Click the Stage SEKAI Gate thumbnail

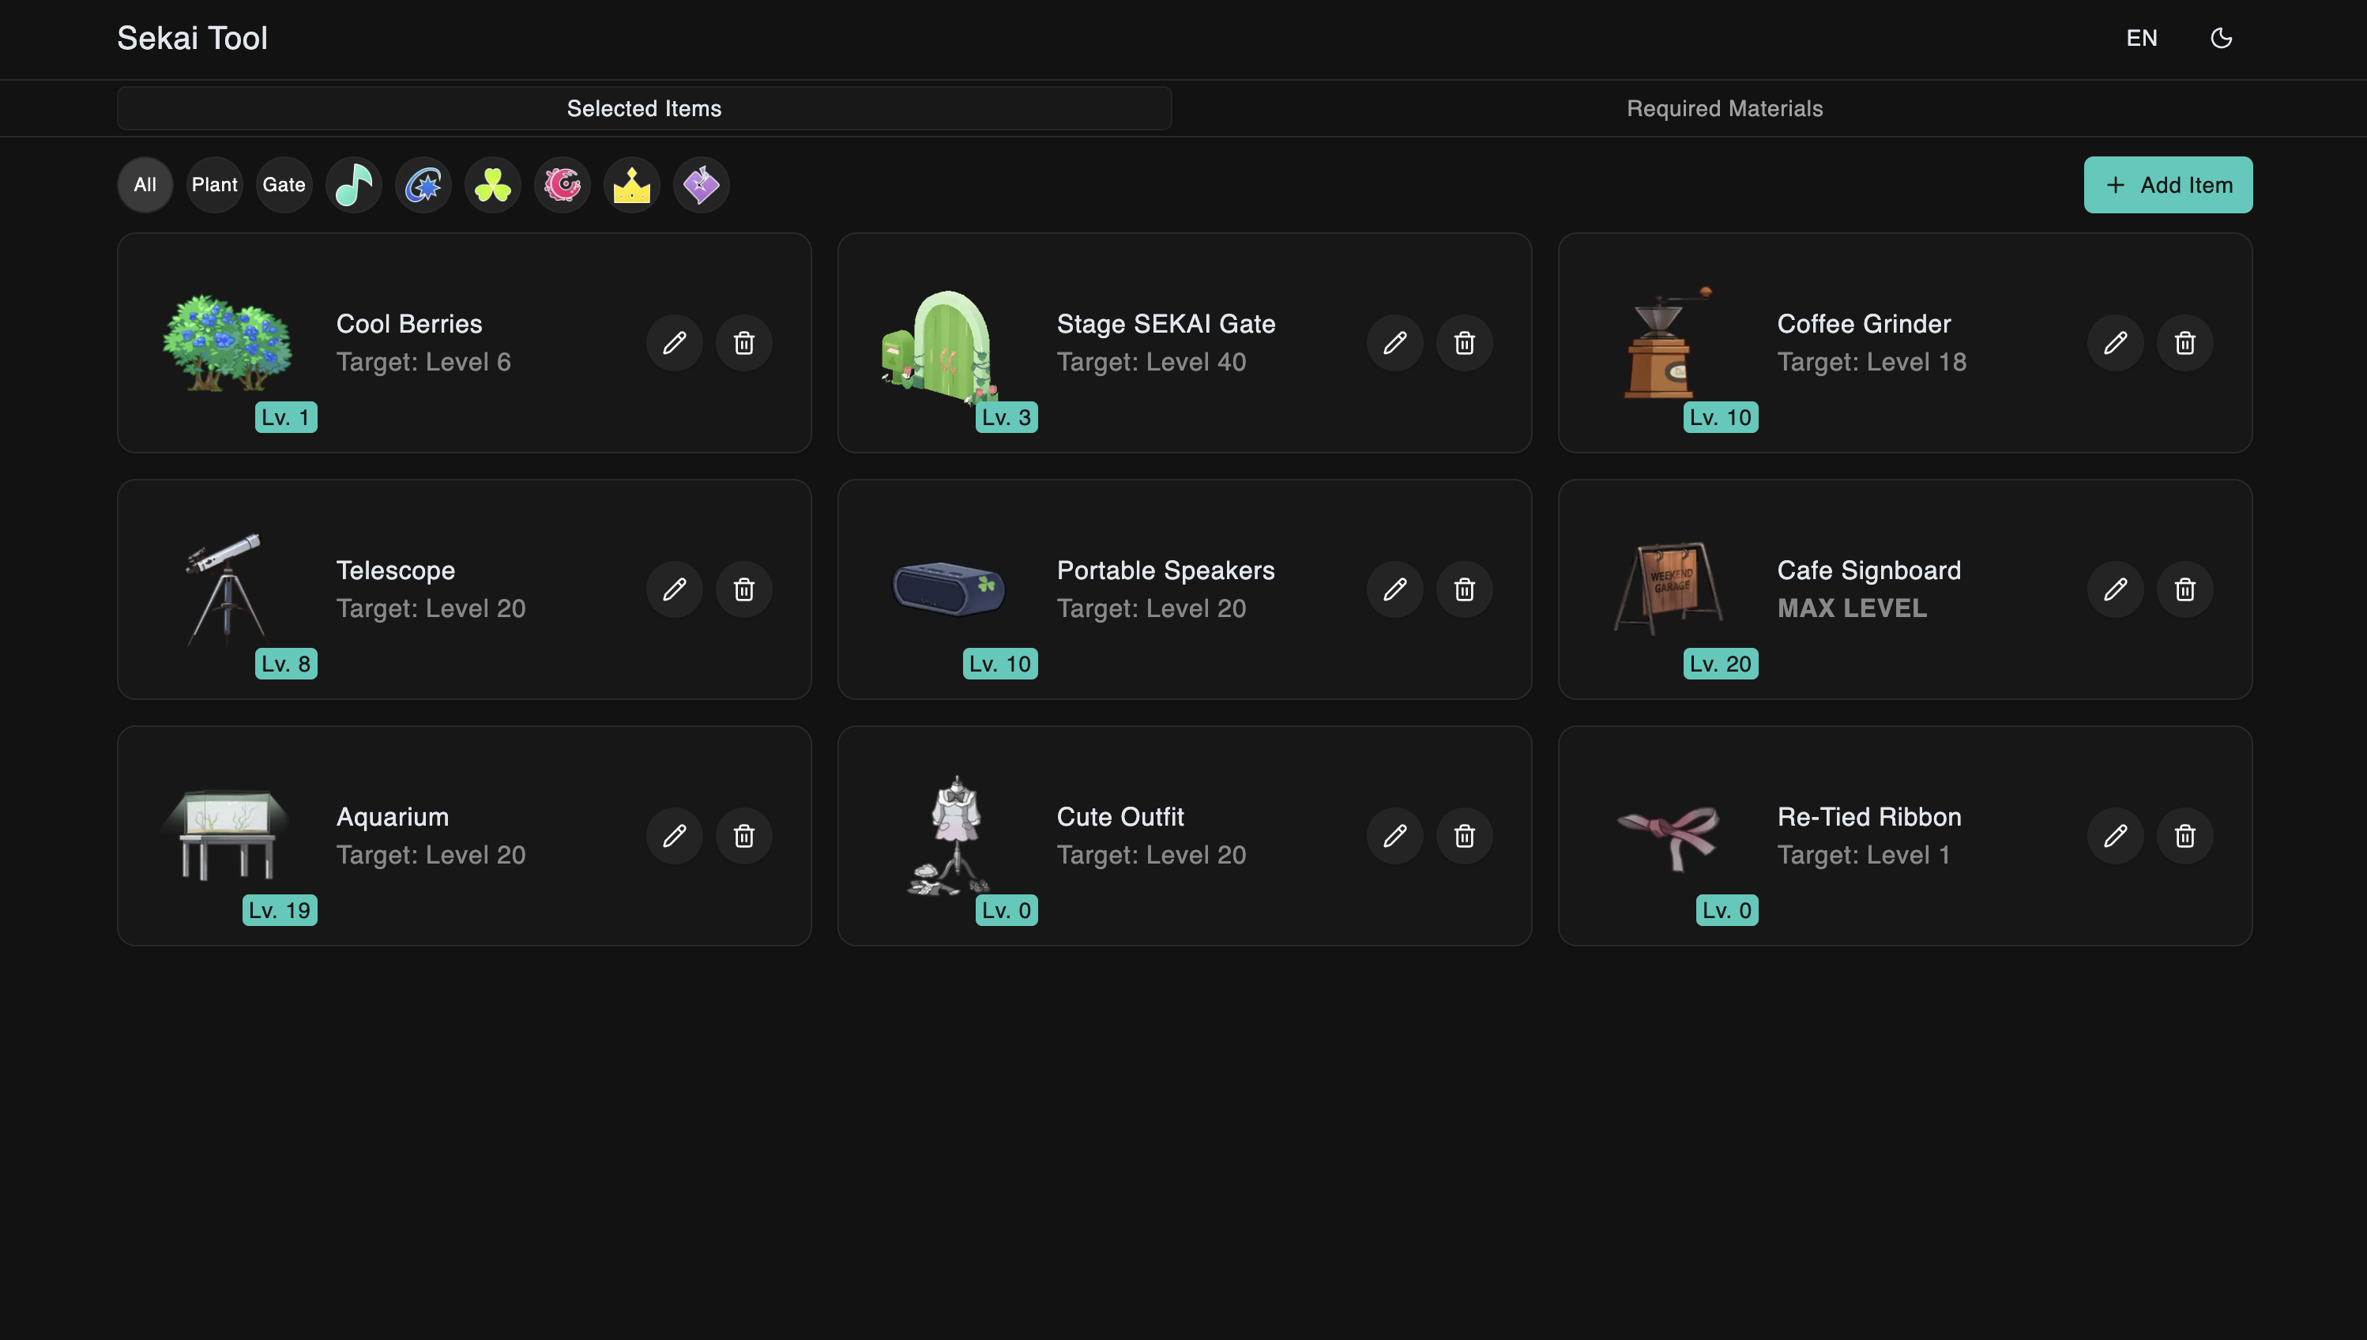click(x=940, y=348)
